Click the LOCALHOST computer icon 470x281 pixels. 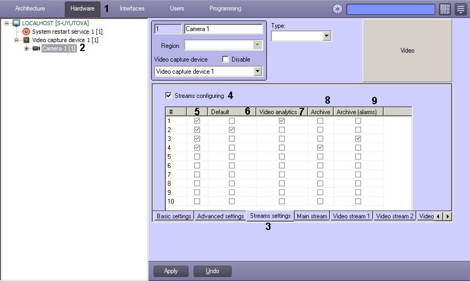tap(16, 23)
